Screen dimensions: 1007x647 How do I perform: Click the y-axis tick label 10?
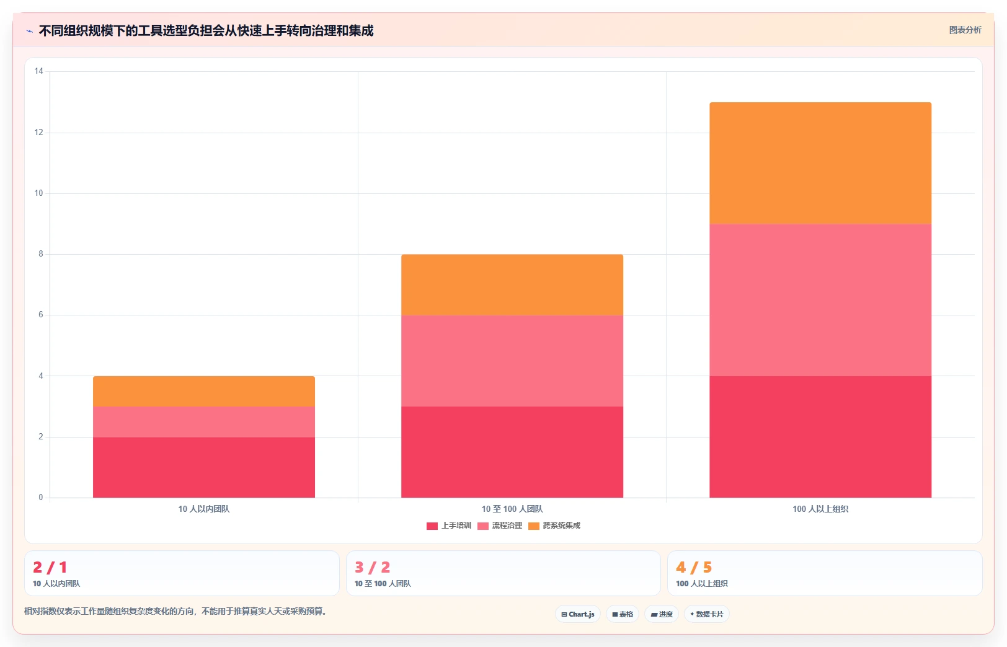[39, 193]
